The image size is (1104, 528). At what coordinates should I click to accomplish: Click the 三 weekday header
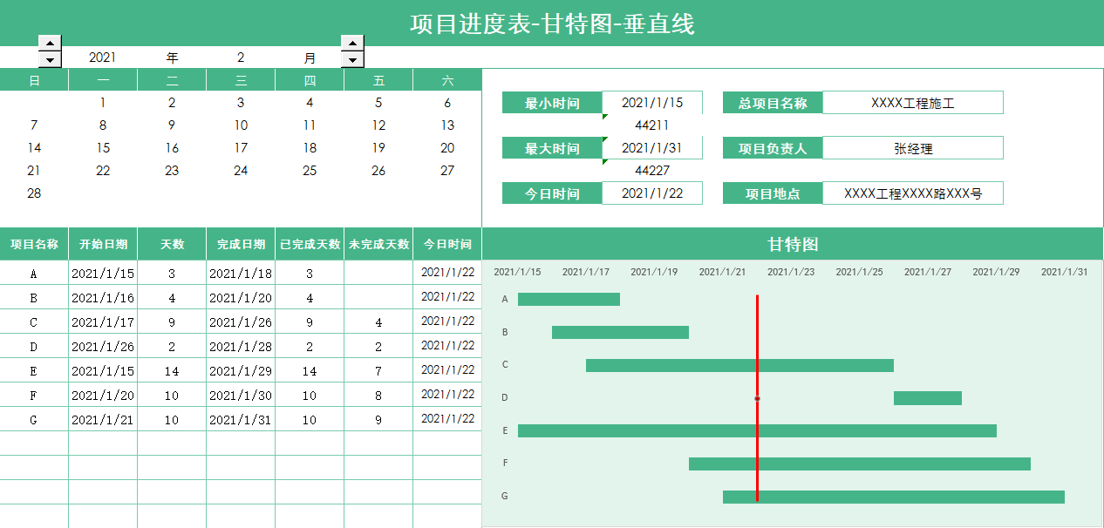[241, 80]
